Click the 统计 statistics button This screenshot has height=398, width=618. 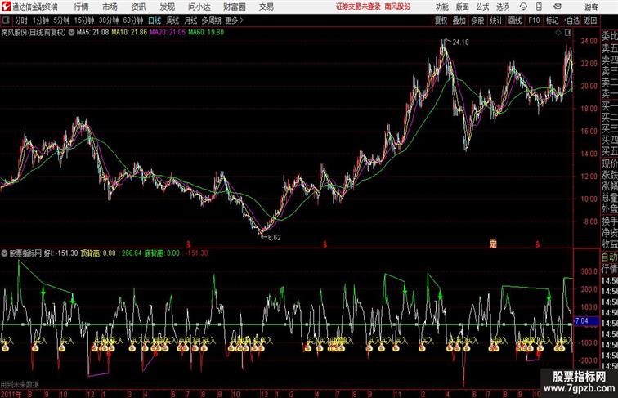[x=496, y=20]
